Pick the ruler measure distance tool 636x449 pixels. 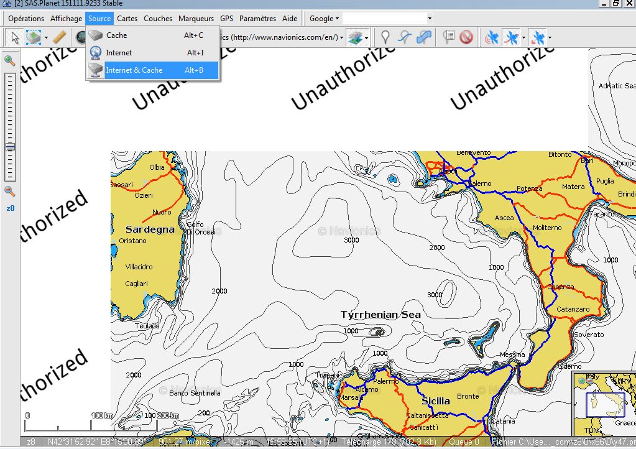(60, 37)
